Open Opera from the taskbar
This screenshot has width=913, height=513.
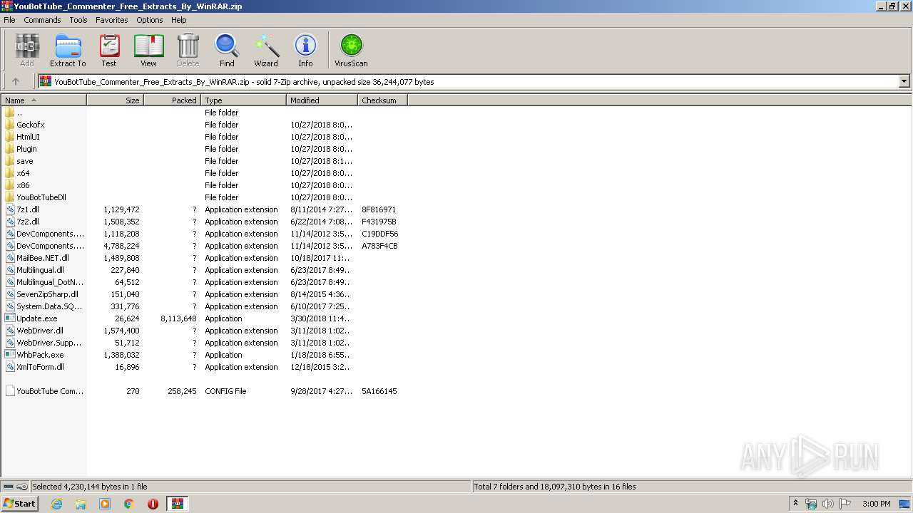pos(153,504)
